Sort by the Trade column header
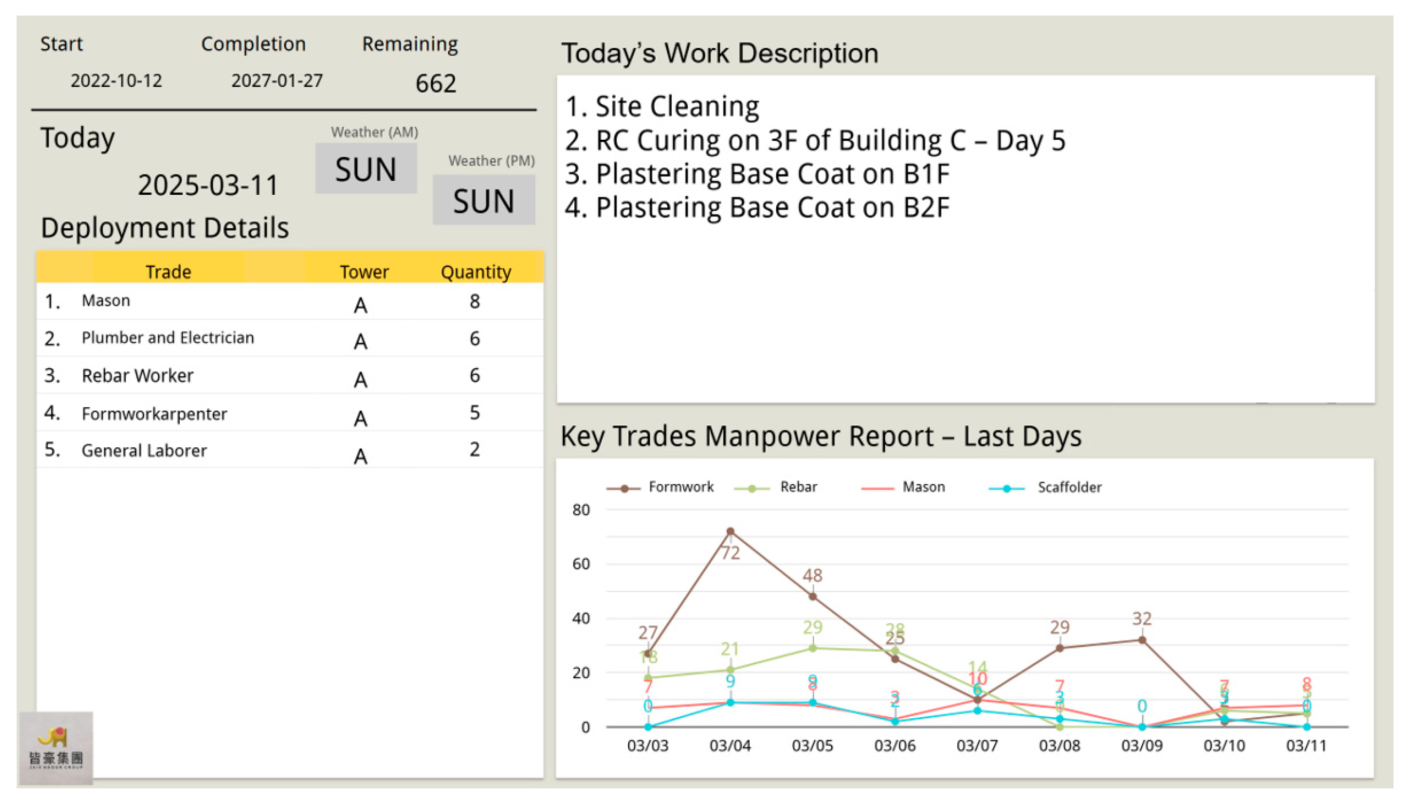 coord(168,272)
